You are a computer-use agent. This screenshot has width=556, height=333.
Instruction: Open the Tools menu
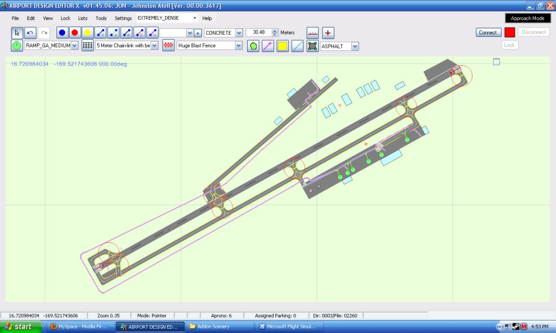[101, 18]
